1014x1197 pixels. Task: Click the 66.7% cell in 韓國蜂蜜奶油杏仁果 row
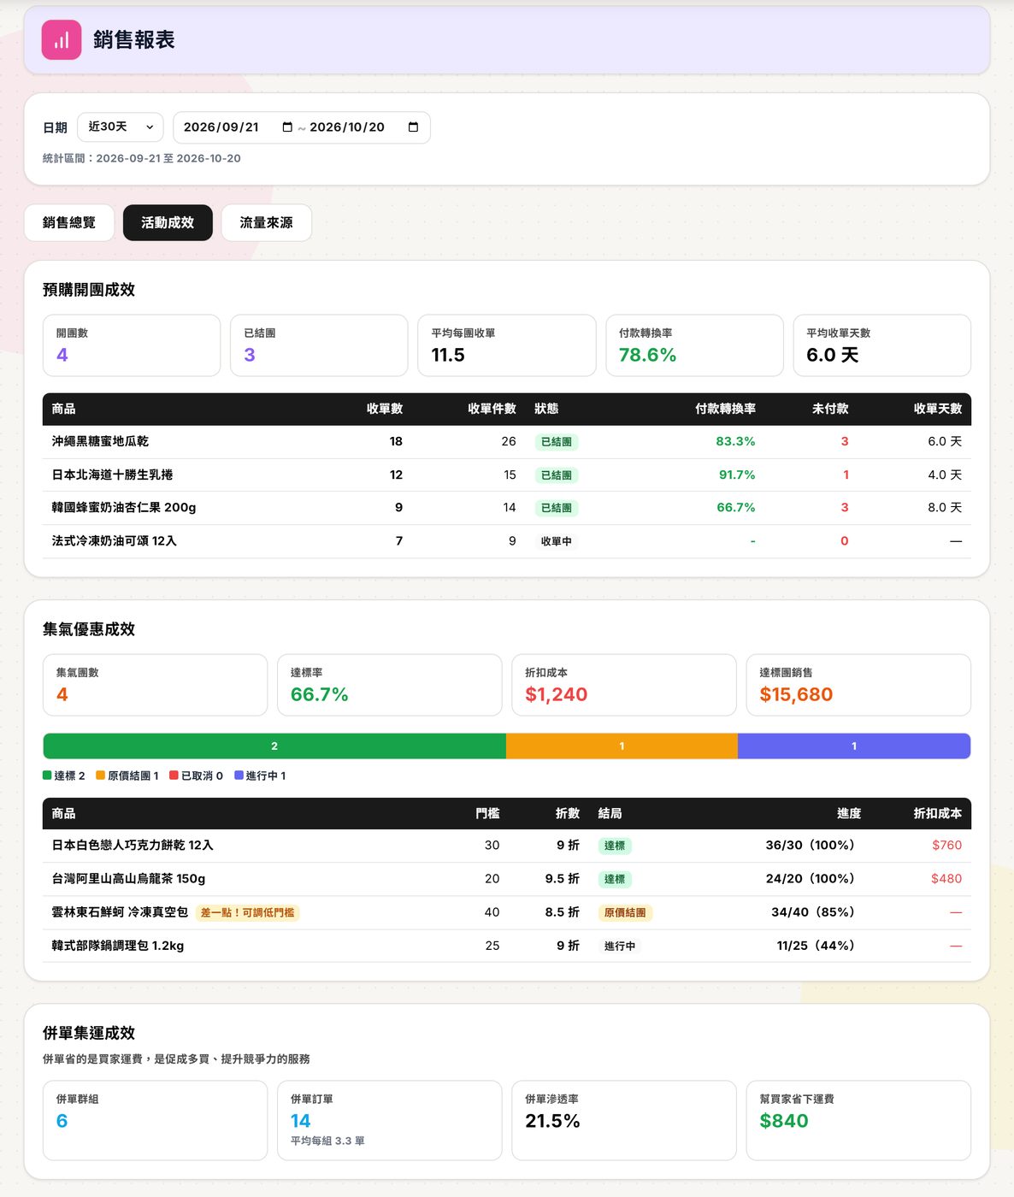tap(735, 508)
